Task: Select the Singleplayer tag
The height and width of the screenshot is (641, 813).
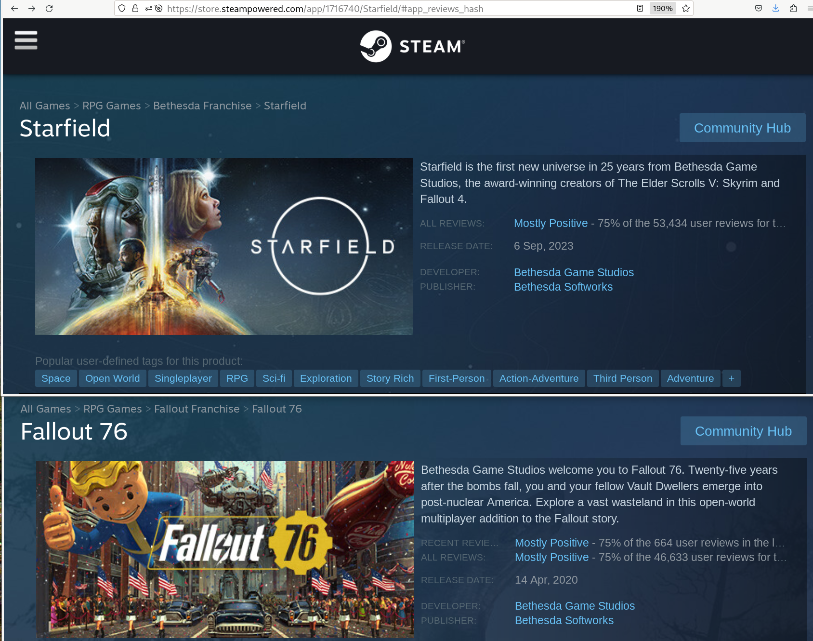Action: [x=183, y=378]
